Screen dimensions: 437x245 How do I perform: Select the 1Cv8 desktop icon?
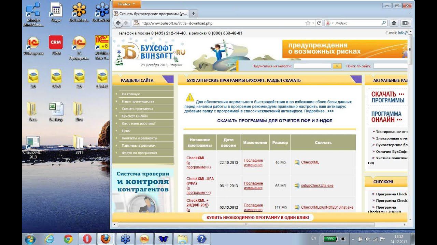[56, 79]
